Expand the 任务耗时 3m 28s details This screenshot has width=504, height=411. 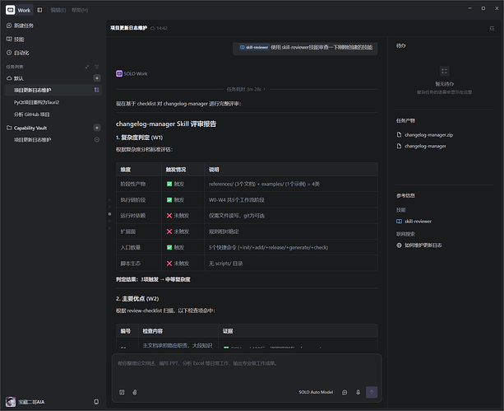[x=246, y=89]
